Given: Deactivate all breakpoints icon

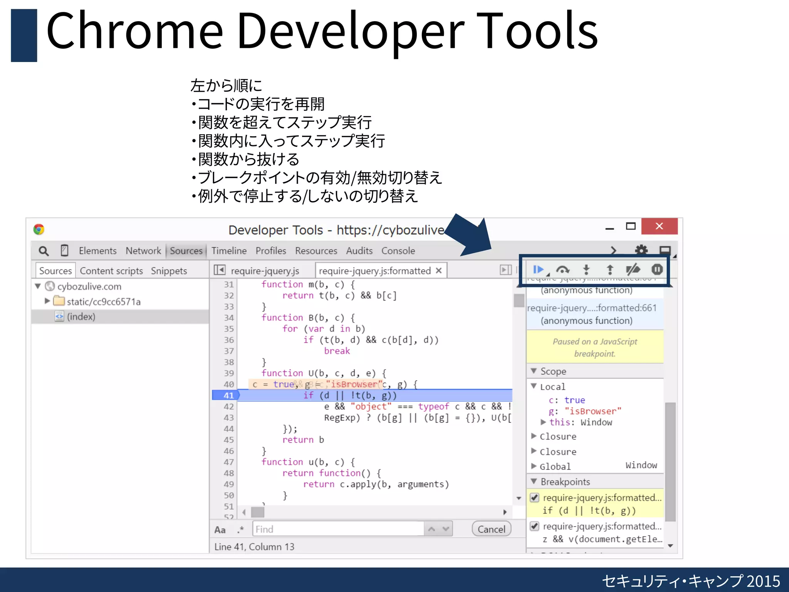Looking at the screenshot, I should click(633, 269).
